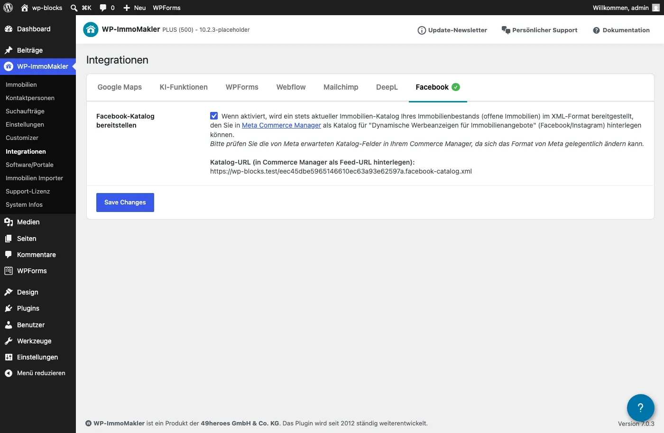Click the footer WP-ImmoMakler small logo

88,424
